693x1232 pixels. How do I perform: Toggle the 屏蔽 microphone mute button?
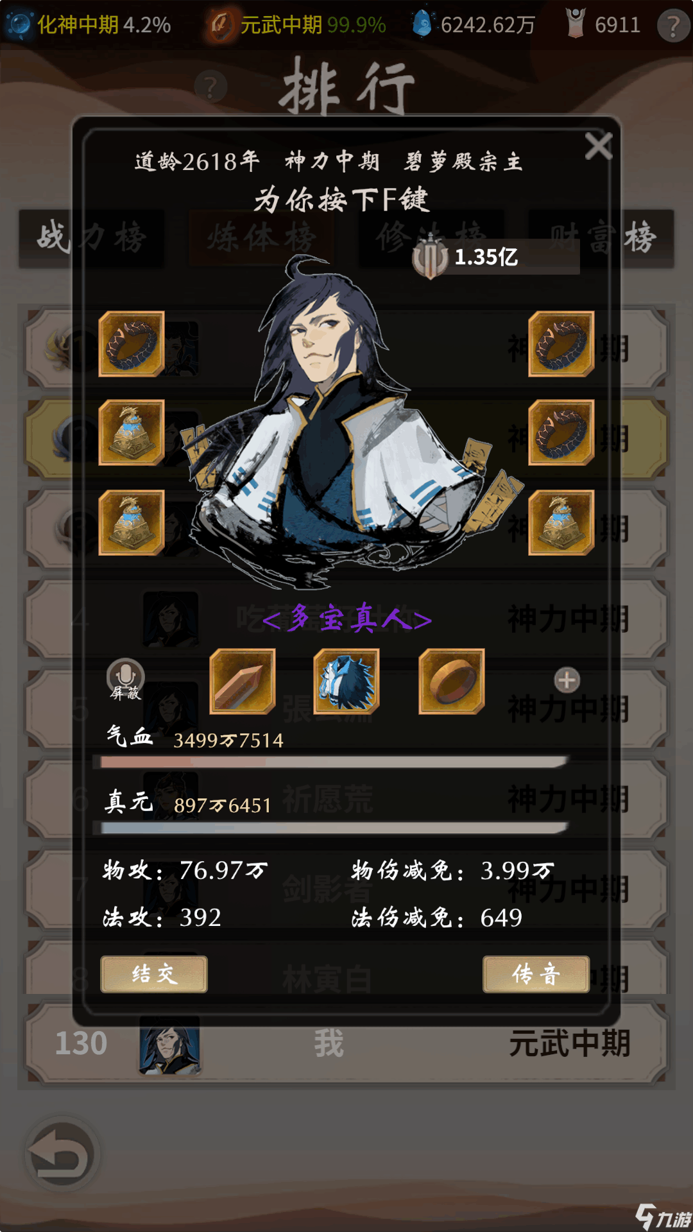(125, 679)
